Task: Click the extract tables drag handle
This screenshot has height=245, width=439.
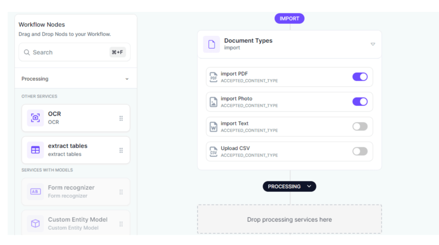Action: coord(121,150)
